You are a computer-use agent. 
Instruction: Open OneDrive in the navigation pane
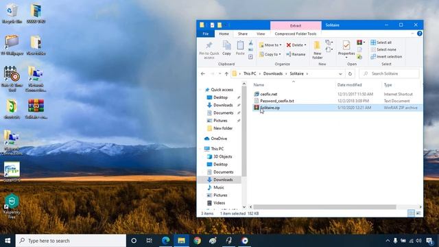click(219, 139)
